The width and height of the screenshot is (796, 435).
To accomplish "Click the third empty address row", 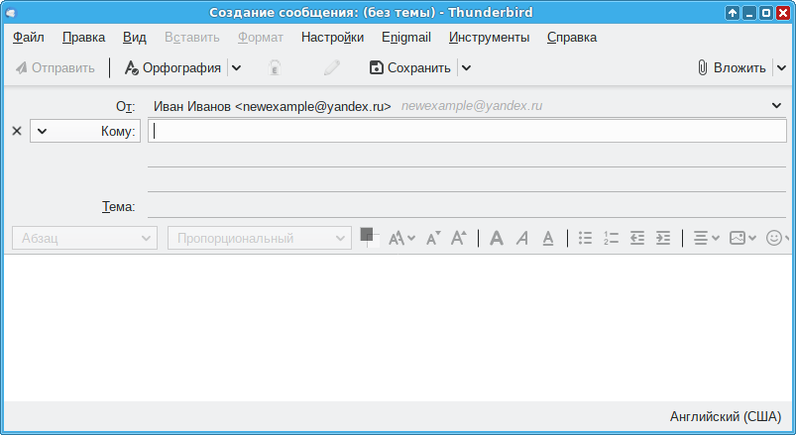I will 467,180.
